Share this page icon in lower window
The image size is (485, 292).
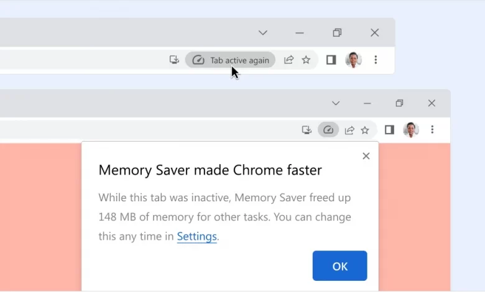[x=349, y=130]
